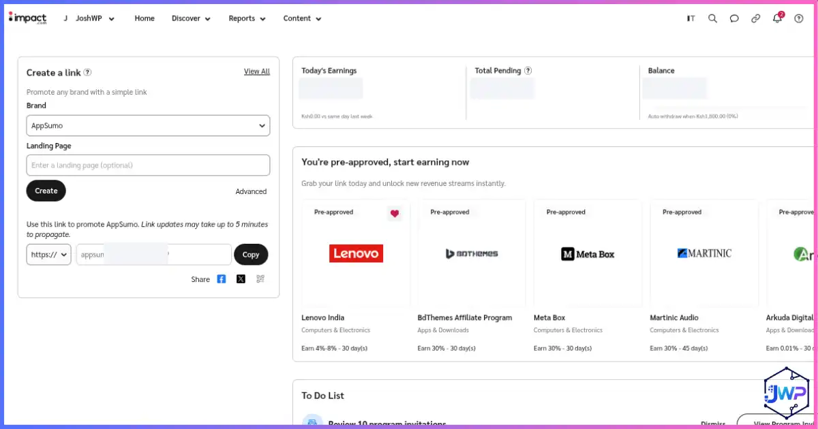Click the To Do List heading

[x=323, y=396]
